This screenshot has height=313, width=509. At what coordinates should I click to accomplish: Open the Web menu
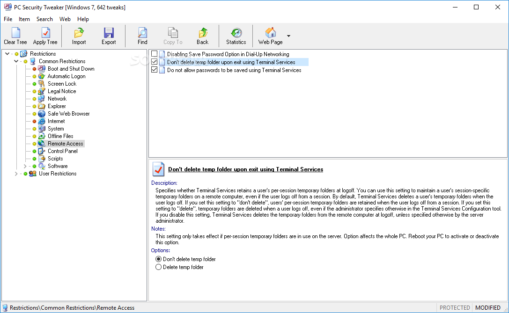(65, 19)
